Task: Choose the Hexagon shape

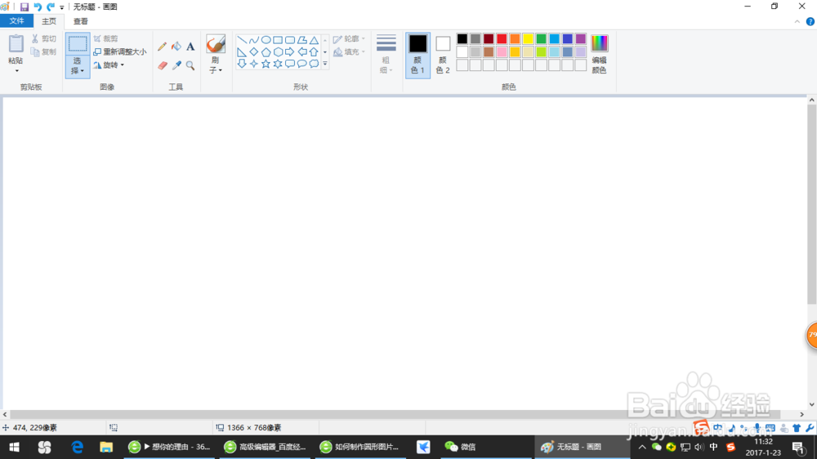Action: pos(278,52)
